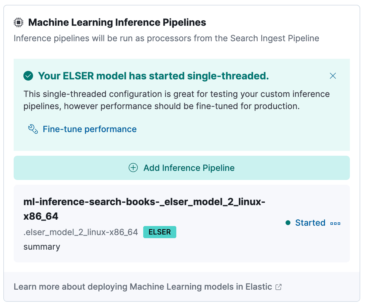The width and height of the screenshot is (369, 306).
Task: Click the green success checkmark icon
Action: [x=28, y=76]
